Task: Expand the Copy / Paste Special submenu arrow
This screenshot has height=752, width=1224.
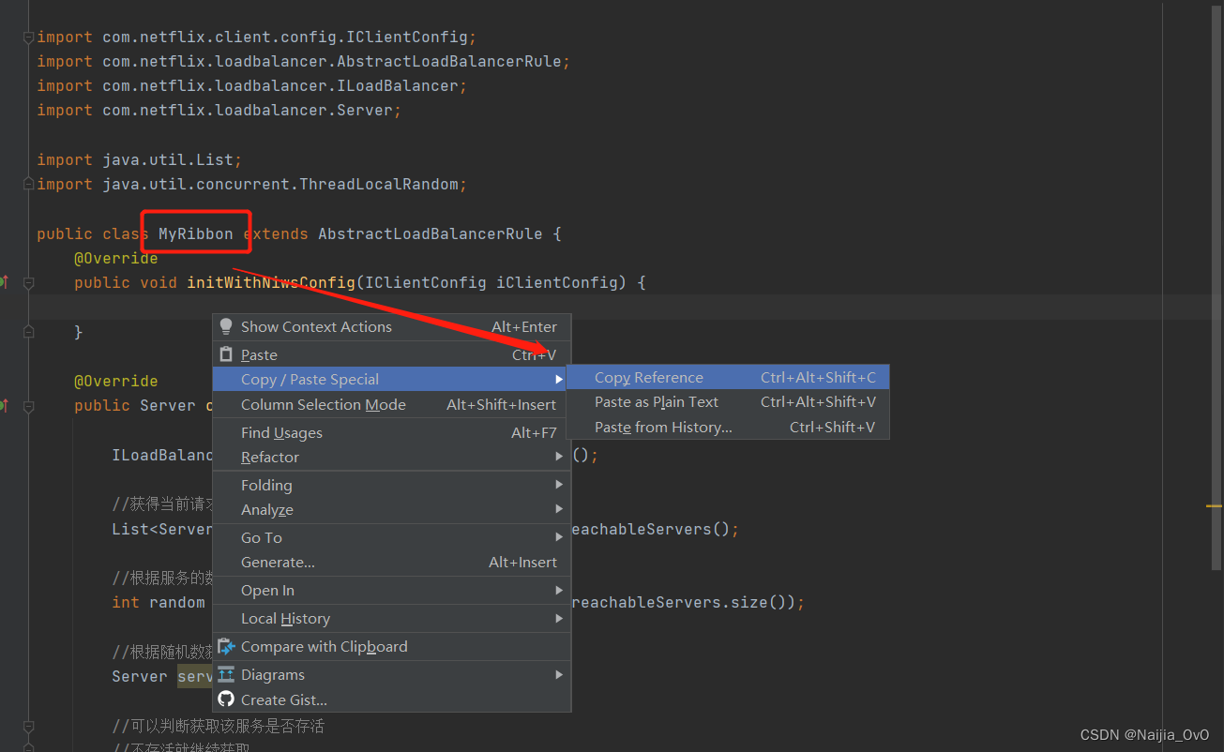Action: pyautogui.click(x=559, y=379)
